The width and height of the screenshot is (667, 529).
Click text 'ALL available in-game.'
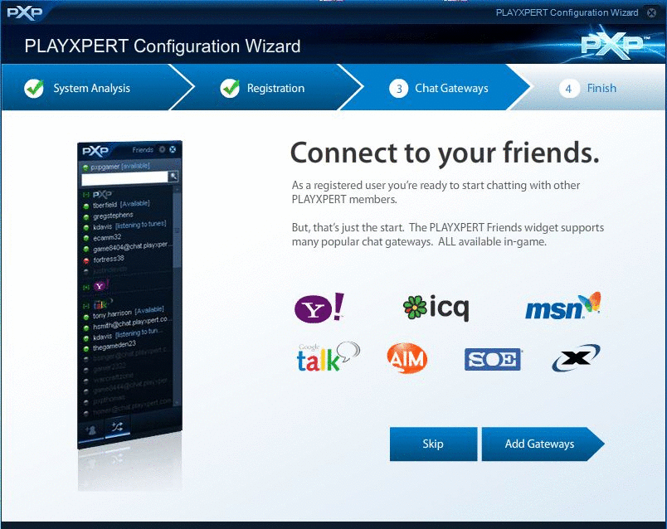coord(492,242)
